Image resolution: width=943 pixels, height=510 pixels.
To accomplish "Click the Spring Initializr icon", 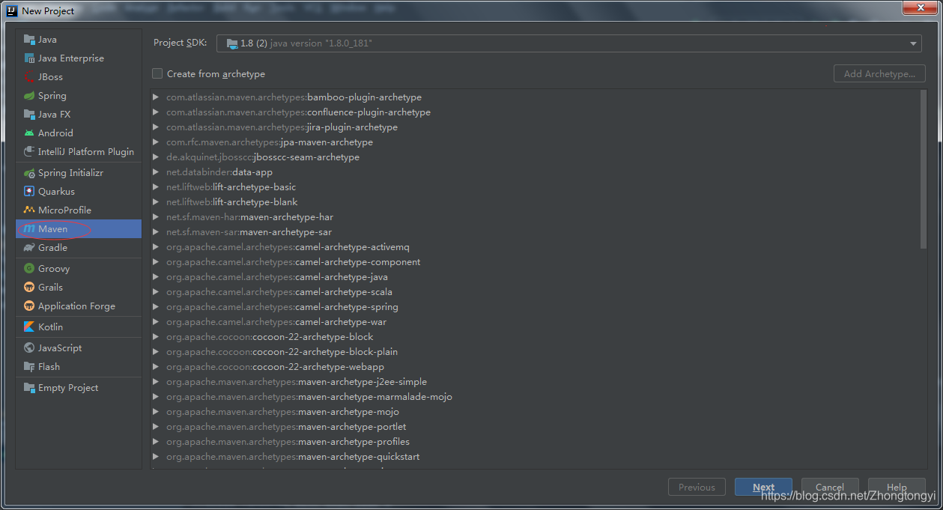I will (29, 173).
